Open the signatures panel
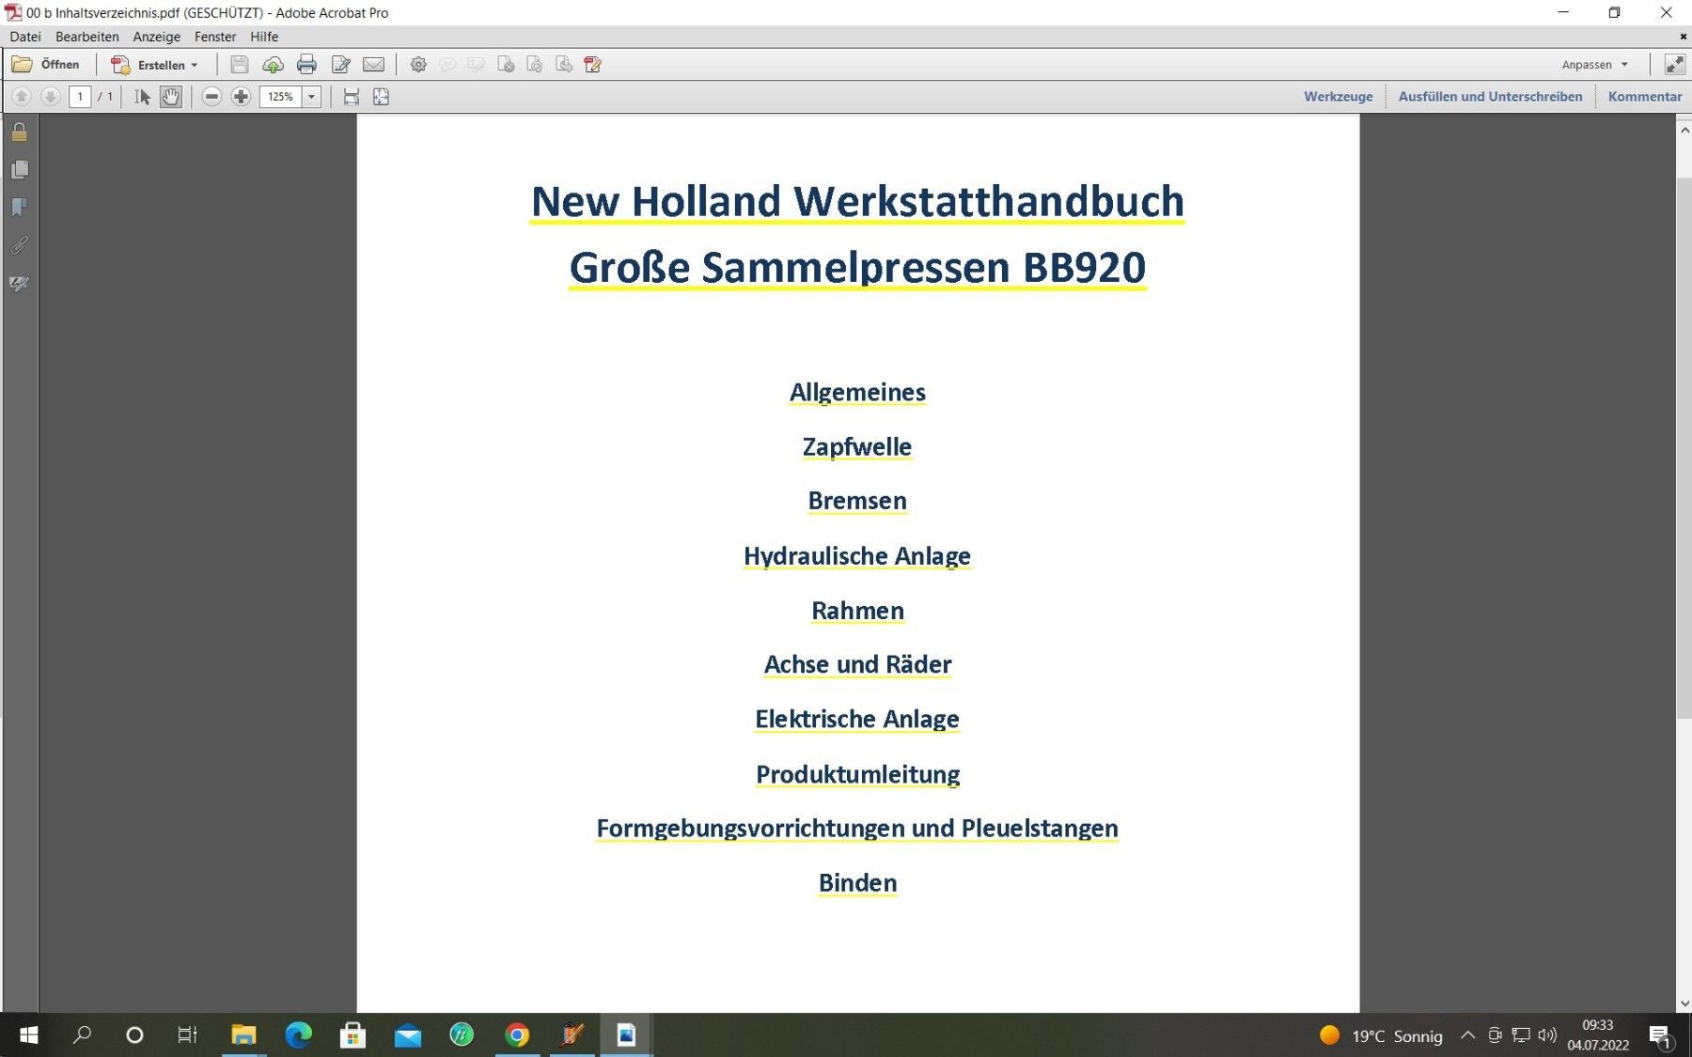Viewport: 1692px width, 1057px height. tap(20, 284)
